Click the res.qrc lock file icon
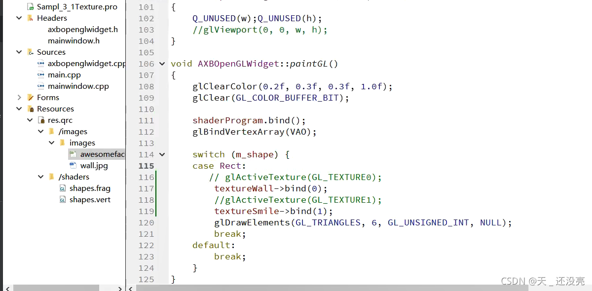 click(x=41, y=120)
